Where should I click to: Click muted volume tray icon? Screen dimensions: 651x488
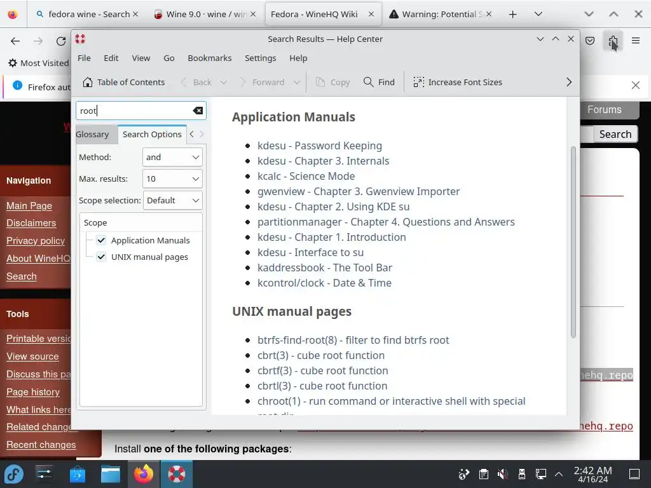point(502,474)
